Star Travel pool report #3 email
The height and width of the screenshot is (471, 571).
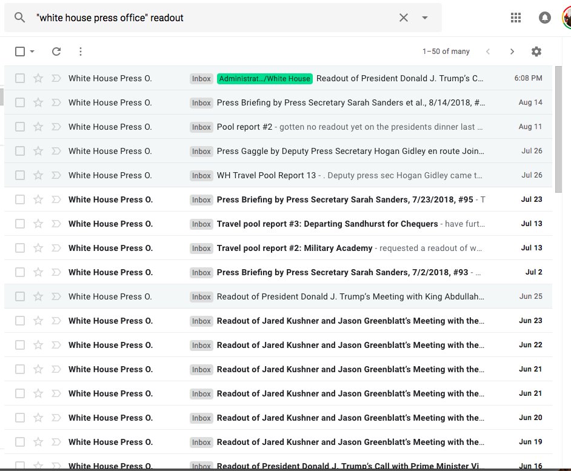[x=38, y=224]
